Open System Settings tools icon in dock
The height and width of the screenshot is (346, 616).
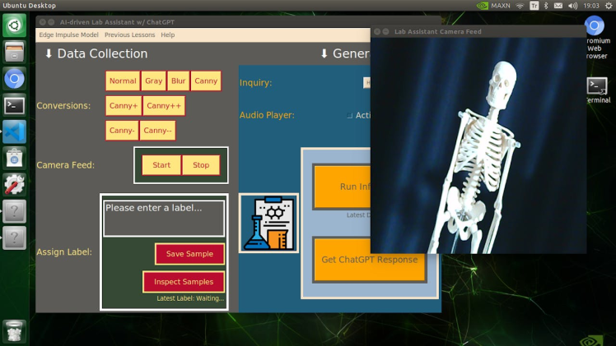click(x=15, y=185)
